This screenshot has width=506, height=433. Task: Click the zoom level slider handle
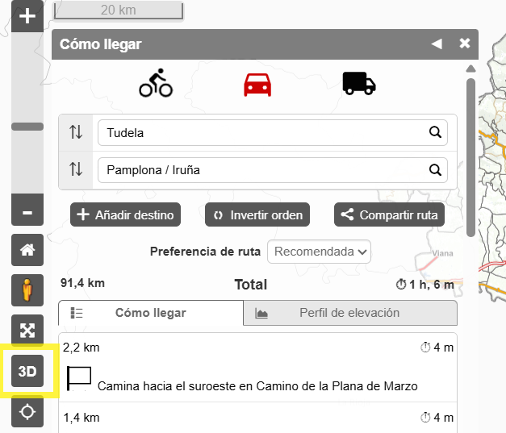[27, 127]
